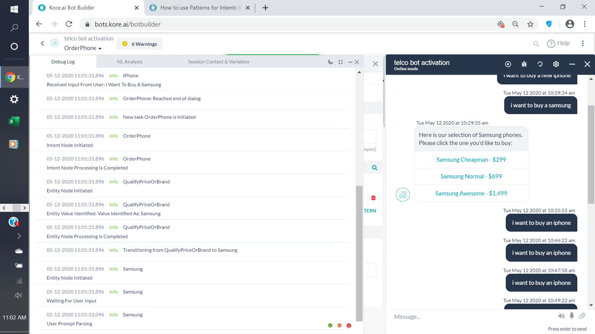Click the debug log scroll-up arrow
Viewport: 595px width, 334px height.
(359, 72)
